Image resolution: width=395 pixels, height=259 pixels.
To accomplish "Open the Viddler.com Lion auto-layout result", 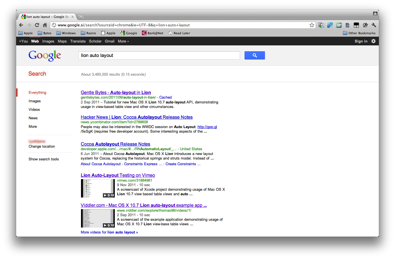I will [x=144, y=205].
